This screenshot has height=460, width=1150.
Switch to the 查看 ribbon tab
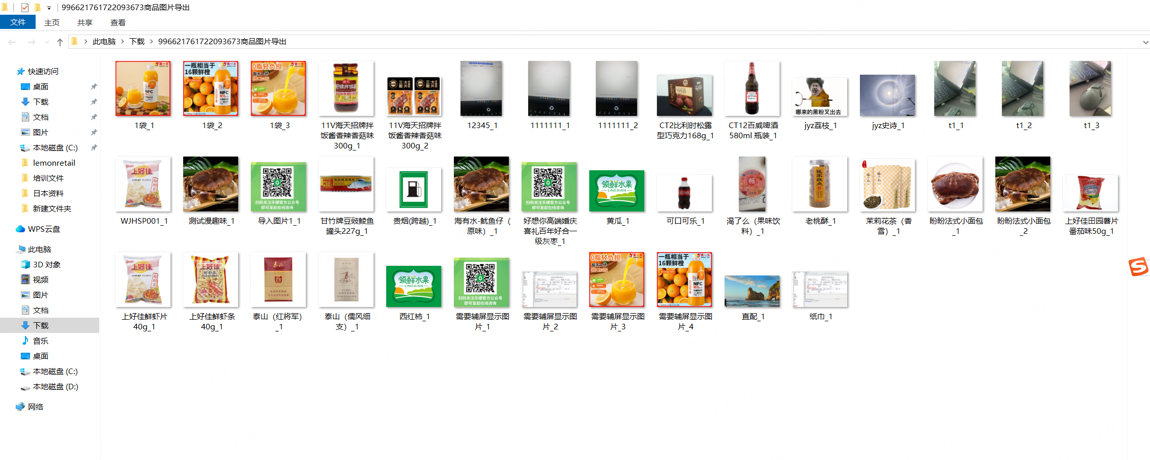pyautogui.click(x=118, y=22)
